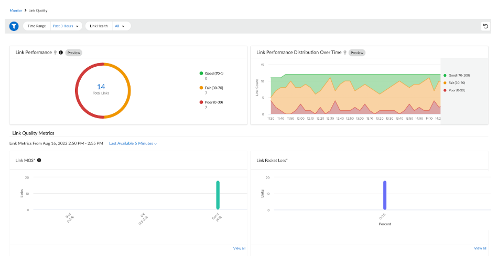The image size is (497, 262).
Task: Click the purple bar in Link Packet Loss chart
Action: (384, 195)
